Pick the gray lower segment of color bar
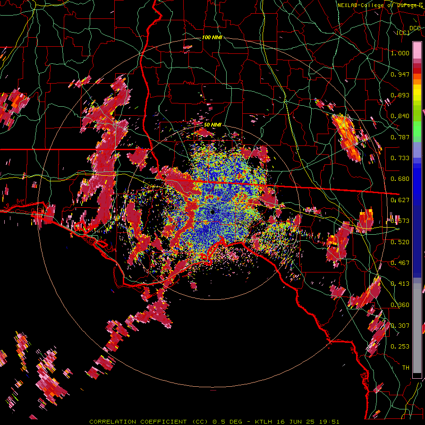This screenshot has height=425, width=425. coord(417,328)
